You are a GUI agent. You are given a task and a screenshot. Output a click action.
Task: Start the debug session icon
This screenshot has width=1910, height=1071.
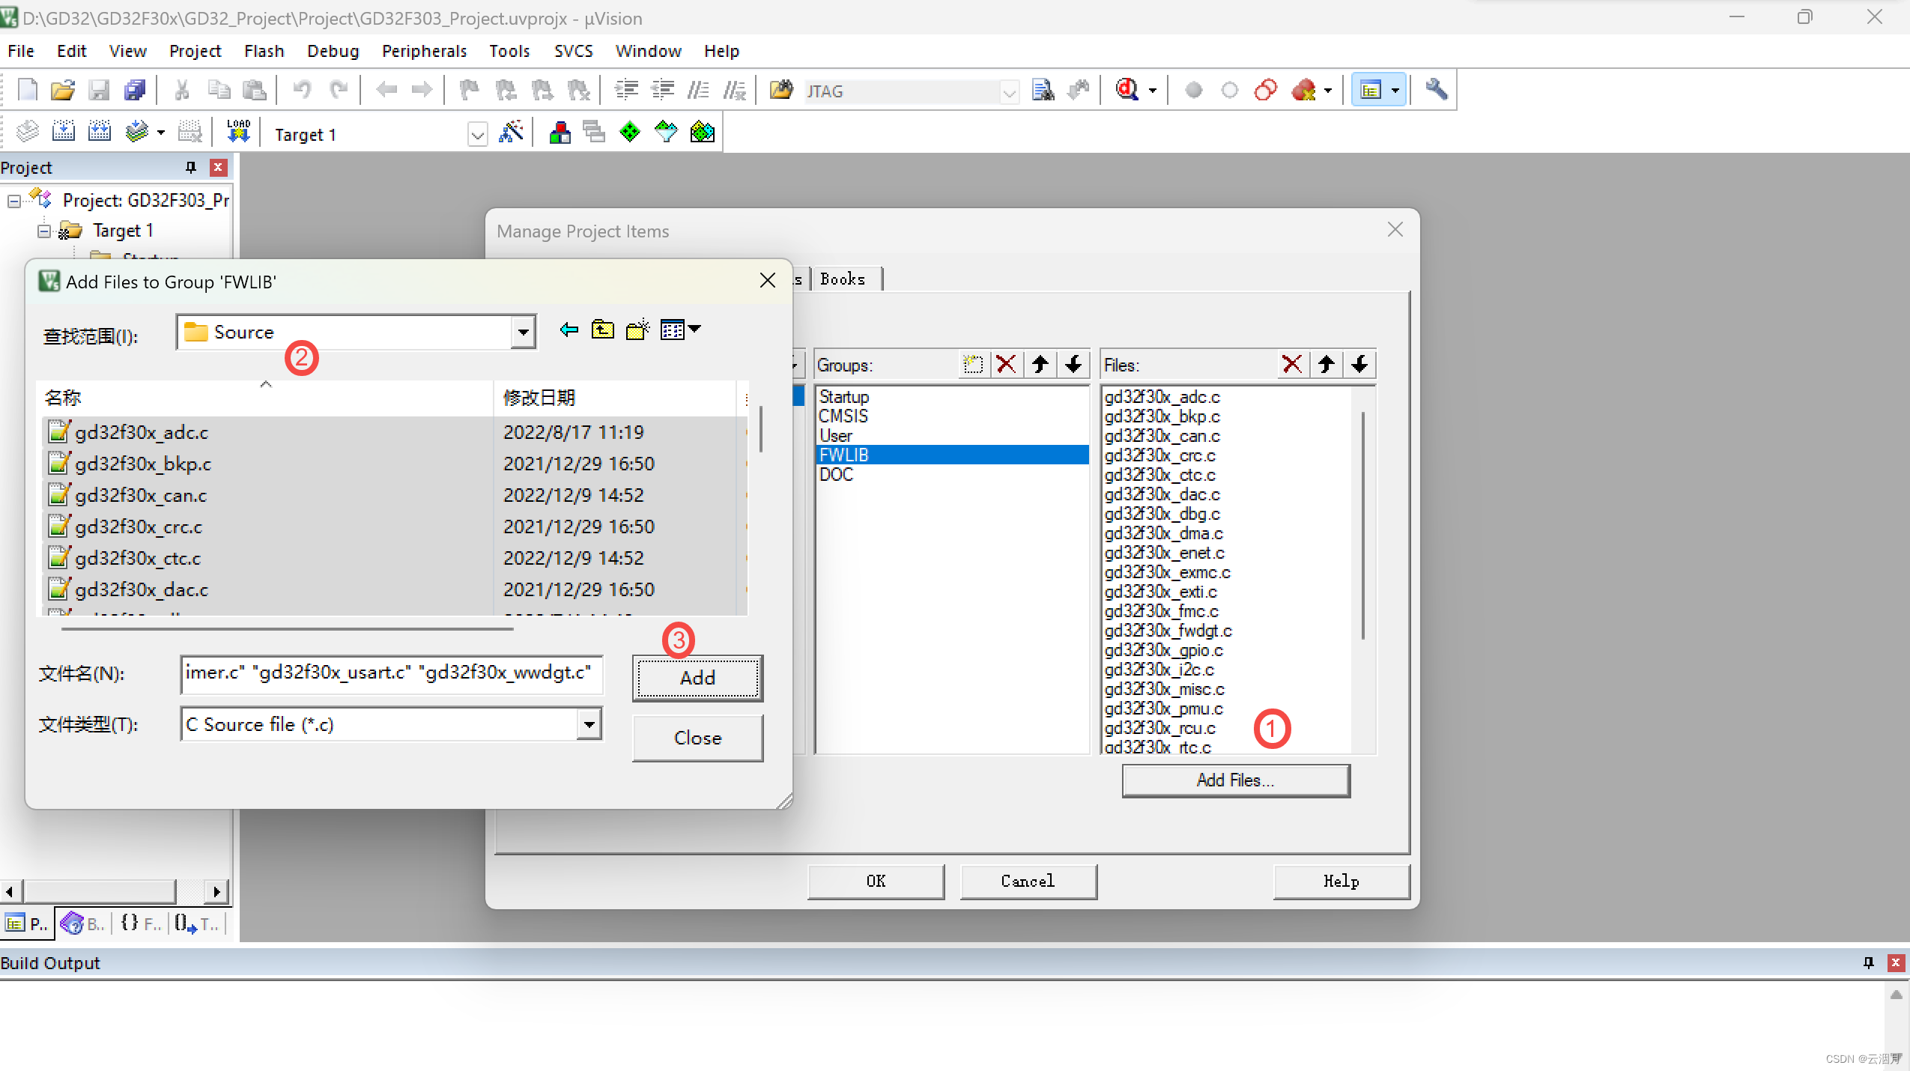coord(1127,90)
